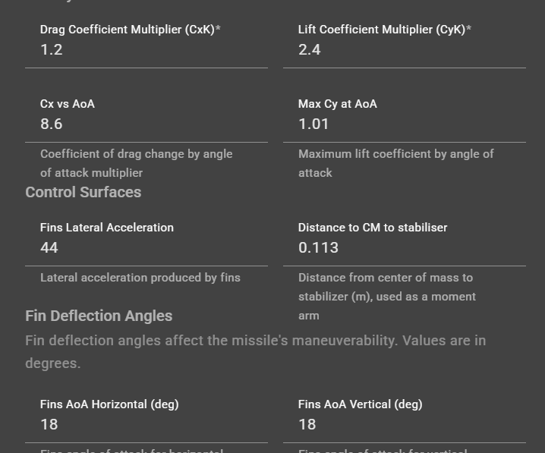The width and height of the screenshot is (545, 453).
Task: Click "Lateral acceleration produced by fins" hint
Action: click(x=140, y=278)
